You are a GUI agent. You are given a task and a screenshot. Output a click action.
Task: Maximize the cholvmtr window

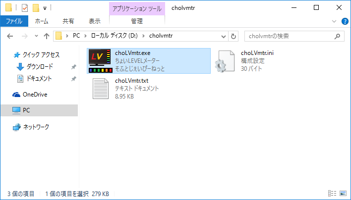click(316, 7)
